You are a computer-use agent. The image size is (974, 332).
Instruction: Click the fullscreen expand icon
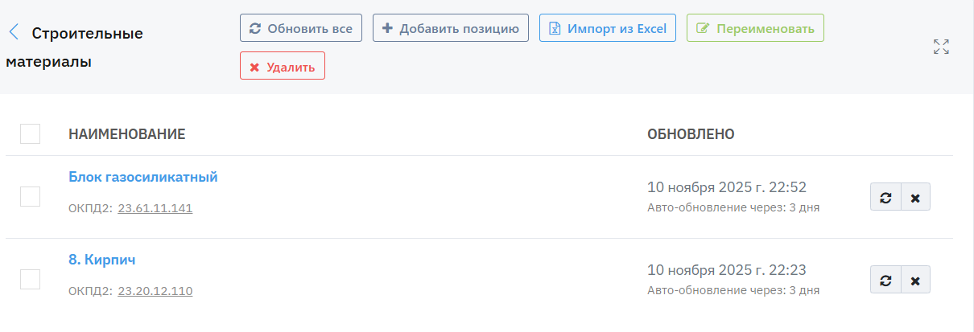[941, 47]
